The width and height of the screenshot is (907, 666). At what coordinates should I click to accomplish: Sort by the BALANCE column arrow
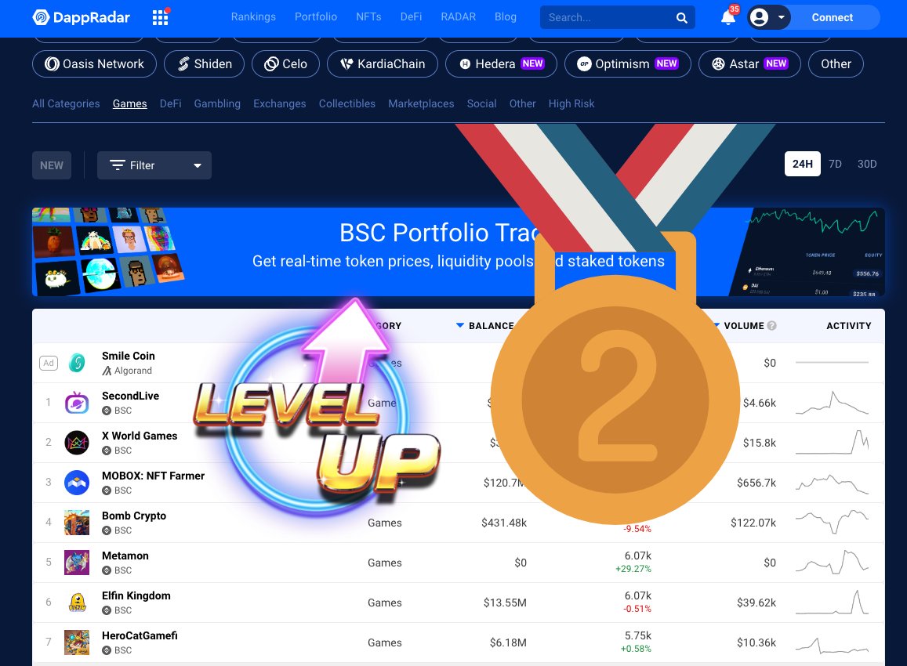tap(460, 325)
